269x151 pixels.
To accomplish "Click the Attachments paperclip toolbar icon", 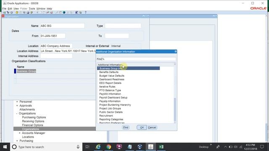I will (x=68, y=12).
